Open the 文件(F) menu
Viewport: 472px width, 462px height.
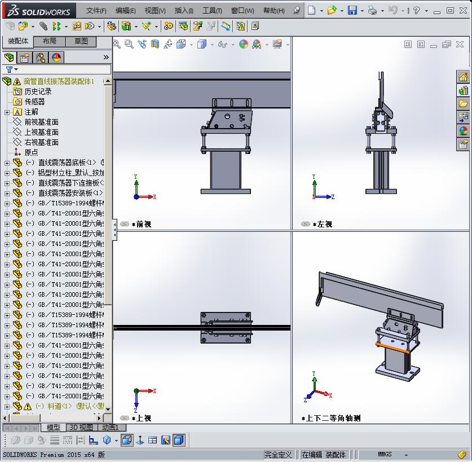[x=96, y=11]
